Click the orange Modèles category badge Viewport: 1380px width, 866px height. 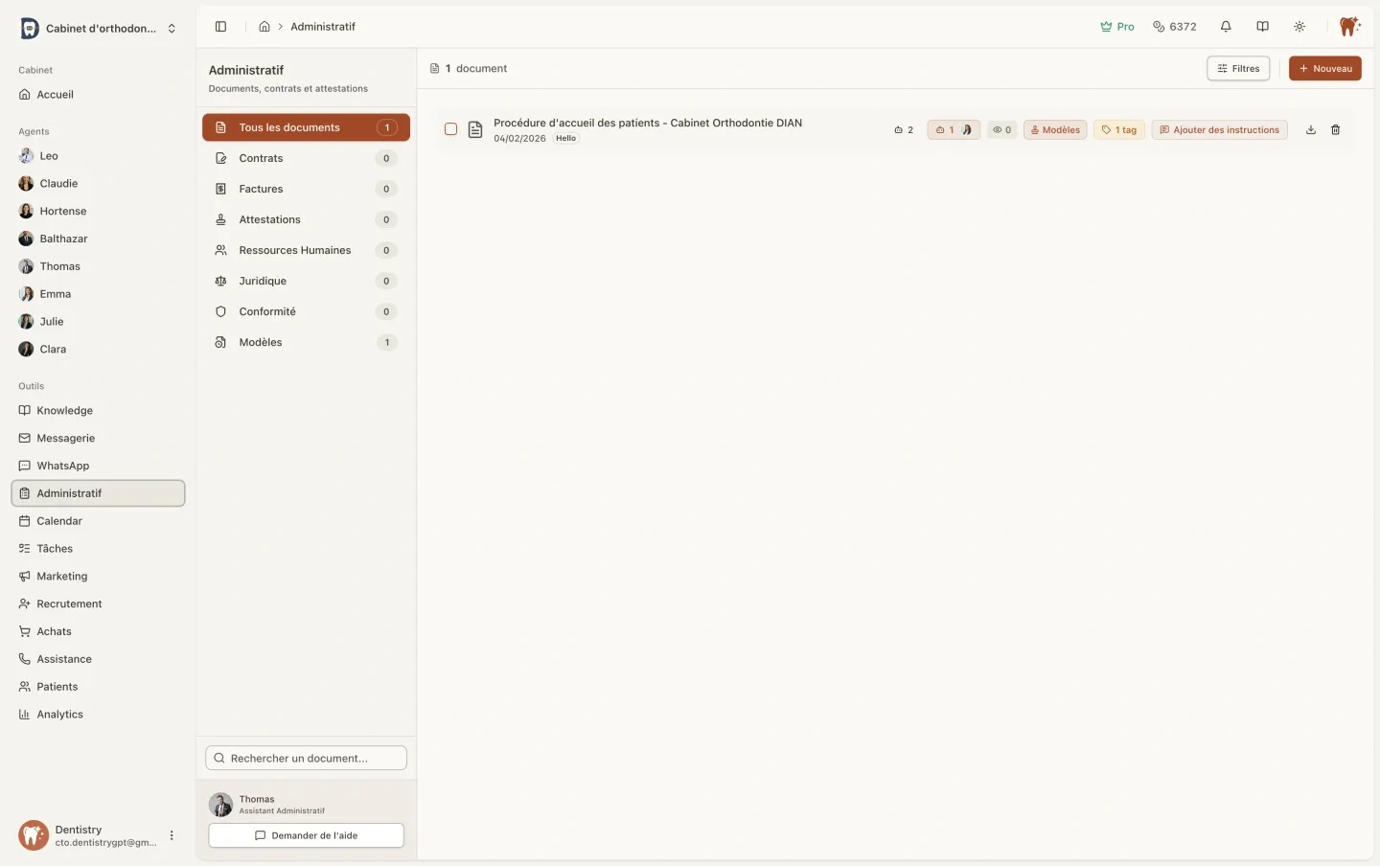tap(1054, 130)
